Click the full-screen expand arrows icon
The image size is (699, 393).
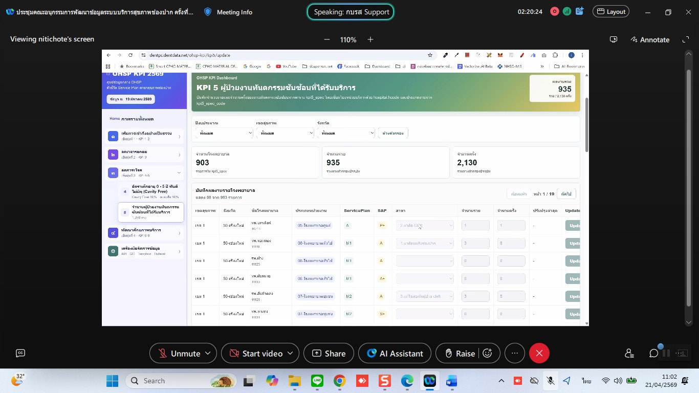point(686,39)
